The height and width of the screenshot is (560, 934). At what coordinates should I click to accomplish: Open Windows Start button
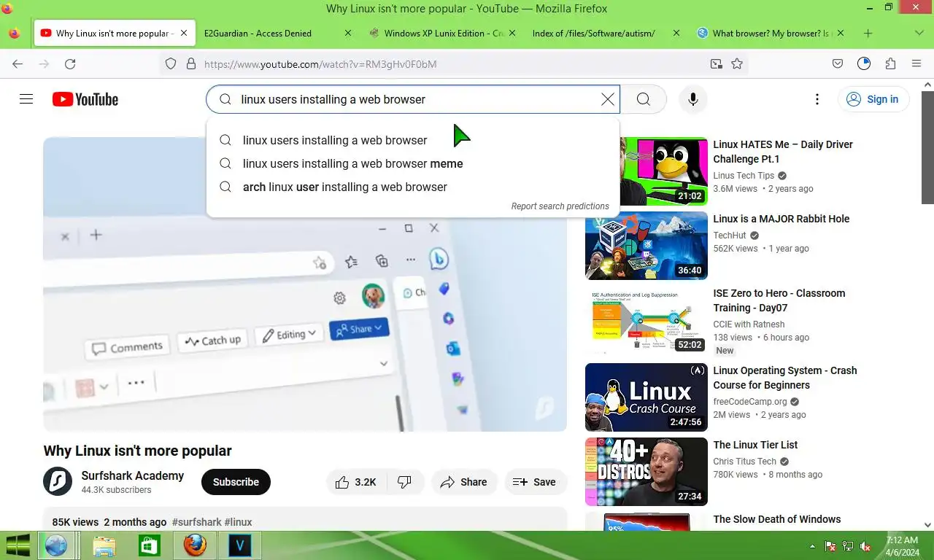(18, 545)
